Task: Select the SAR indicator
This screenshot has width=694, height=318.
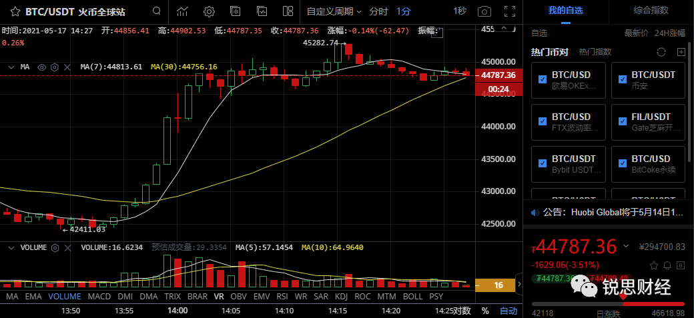Action: 320,296
